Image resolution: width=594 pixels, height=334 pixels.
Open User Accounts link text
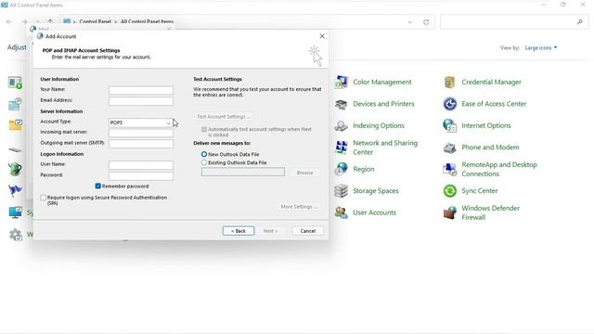[374, 212]
